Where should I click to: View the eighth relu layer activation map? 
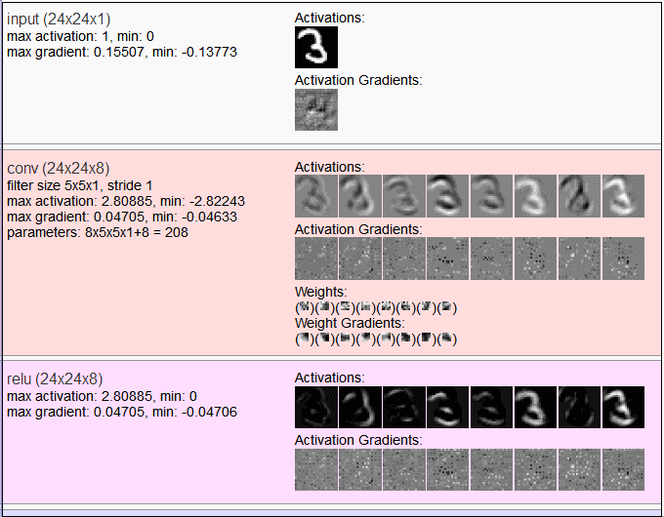tap(623, 407)
